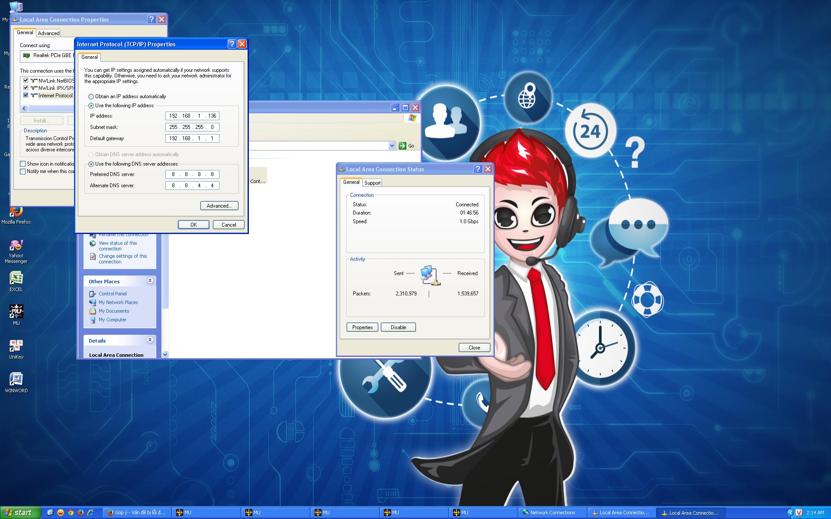
Task: Click the Go arrow icon in address bar
Action: pyautogui.click(x=403, y=146)
